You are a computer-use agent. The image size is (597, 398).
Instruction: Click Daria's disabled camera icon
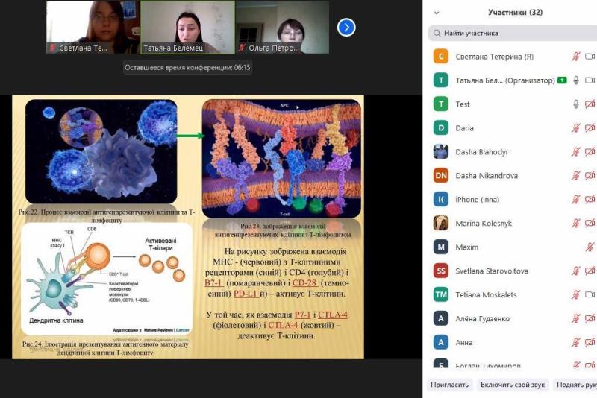coord(590,128)
